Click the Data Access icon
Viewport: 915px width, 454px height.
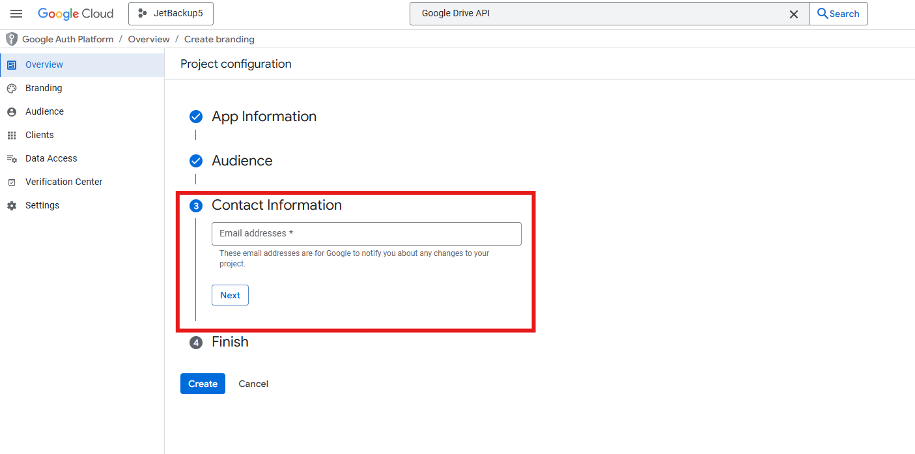point(12,159)
